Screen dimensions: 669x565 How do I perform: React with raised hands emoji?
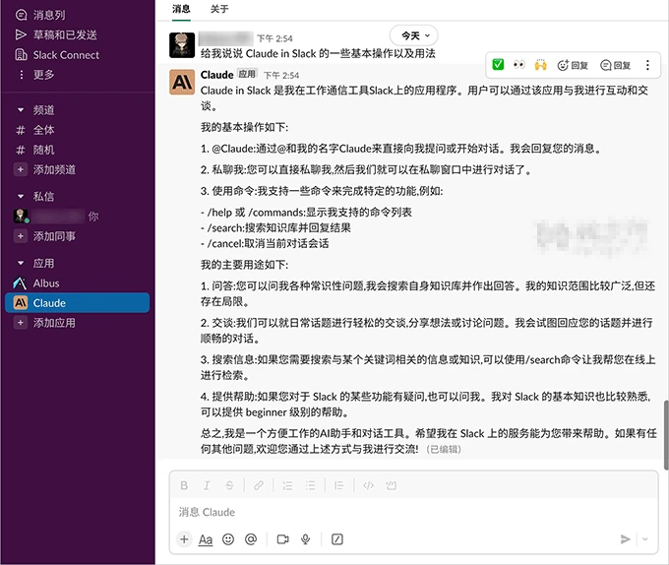(540, 65)
